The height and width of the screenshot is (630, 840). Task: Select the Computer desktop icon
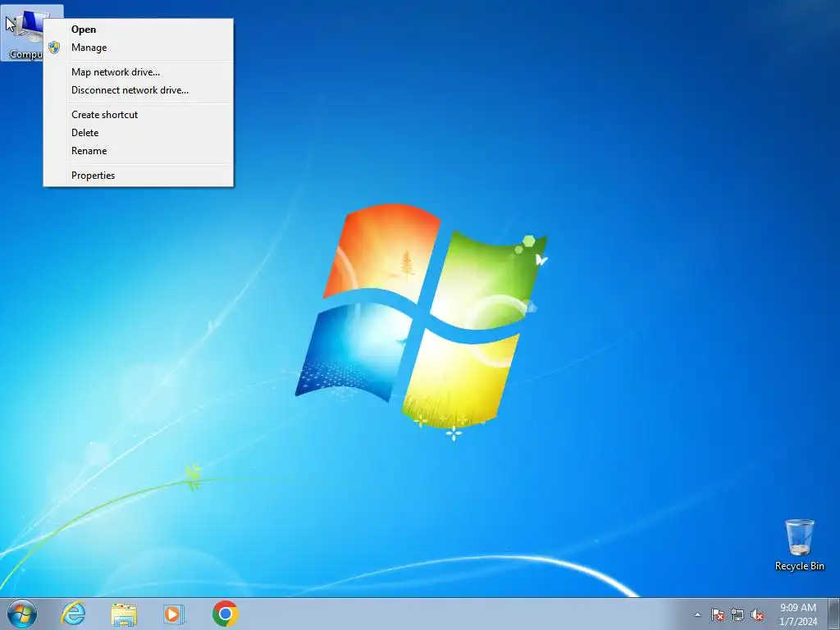click(x=24, y=33)
